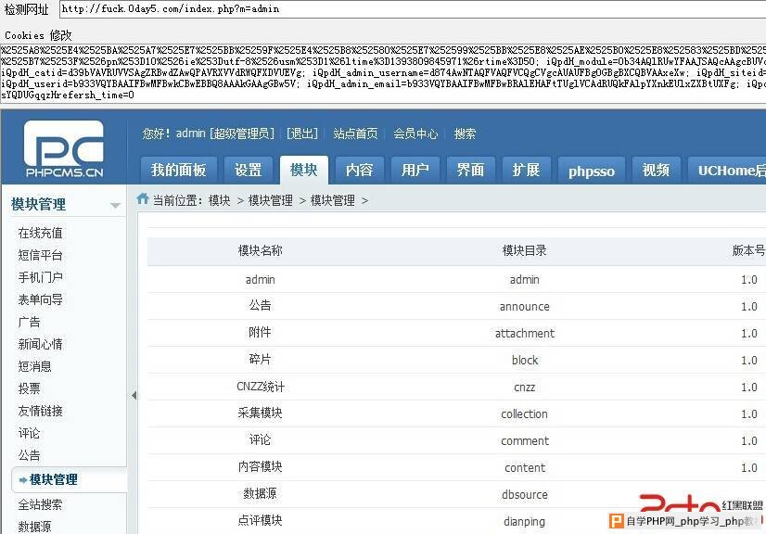Open the 视频 tab

tap(656, 170)
